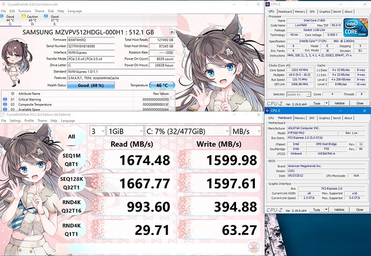
Task: Open Memory tab in lower CPU-Z window
Action: [300, 118]
